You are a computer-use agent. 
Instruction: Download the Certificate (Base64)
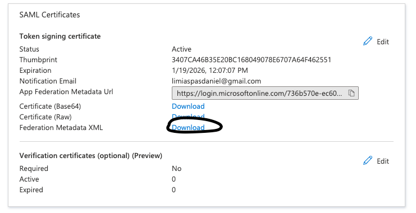tap(188, 106)
